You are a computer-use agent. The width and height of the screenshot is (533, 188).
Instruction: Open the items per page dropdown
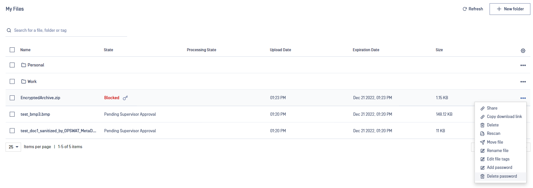coord(13,147)
